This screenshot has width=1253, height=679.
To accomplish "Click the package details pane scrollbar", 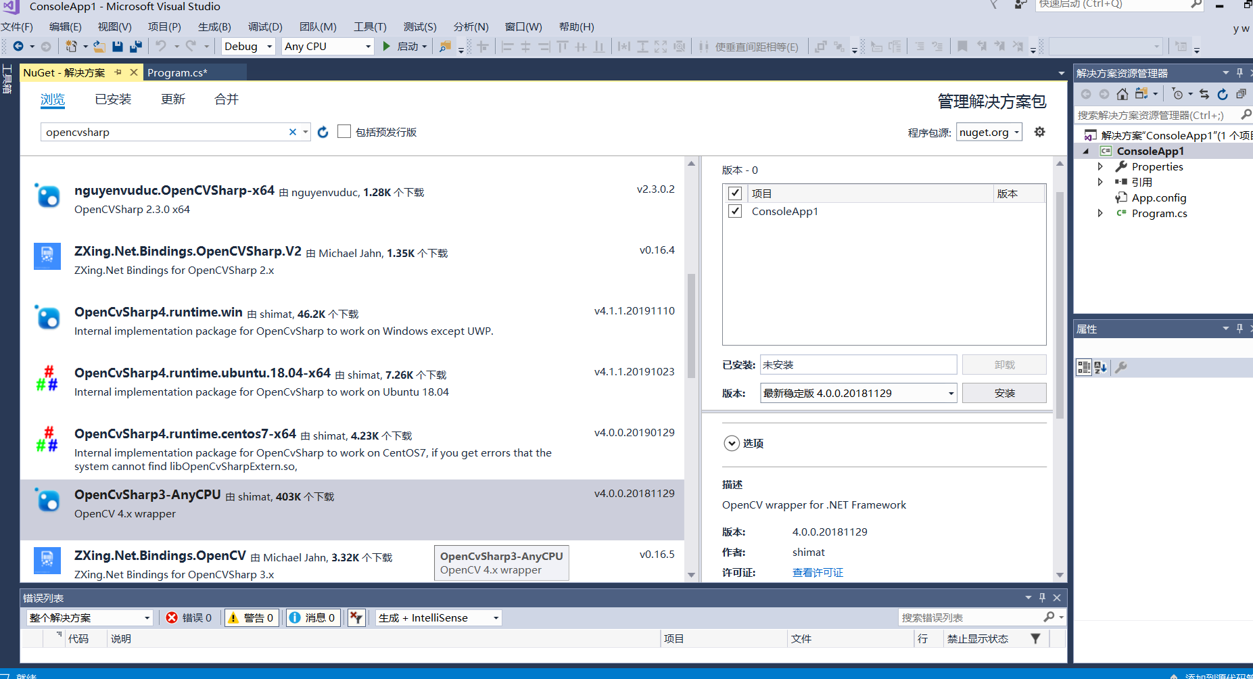I will click(x=1060, y=306).
